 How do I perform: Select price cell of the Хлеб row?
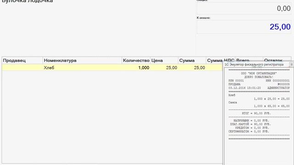(164, 67)
